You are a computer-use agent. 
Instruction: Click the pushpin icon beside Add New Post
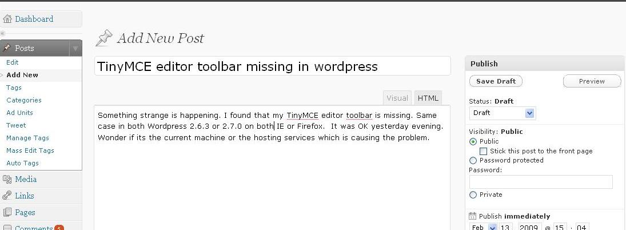103,38
